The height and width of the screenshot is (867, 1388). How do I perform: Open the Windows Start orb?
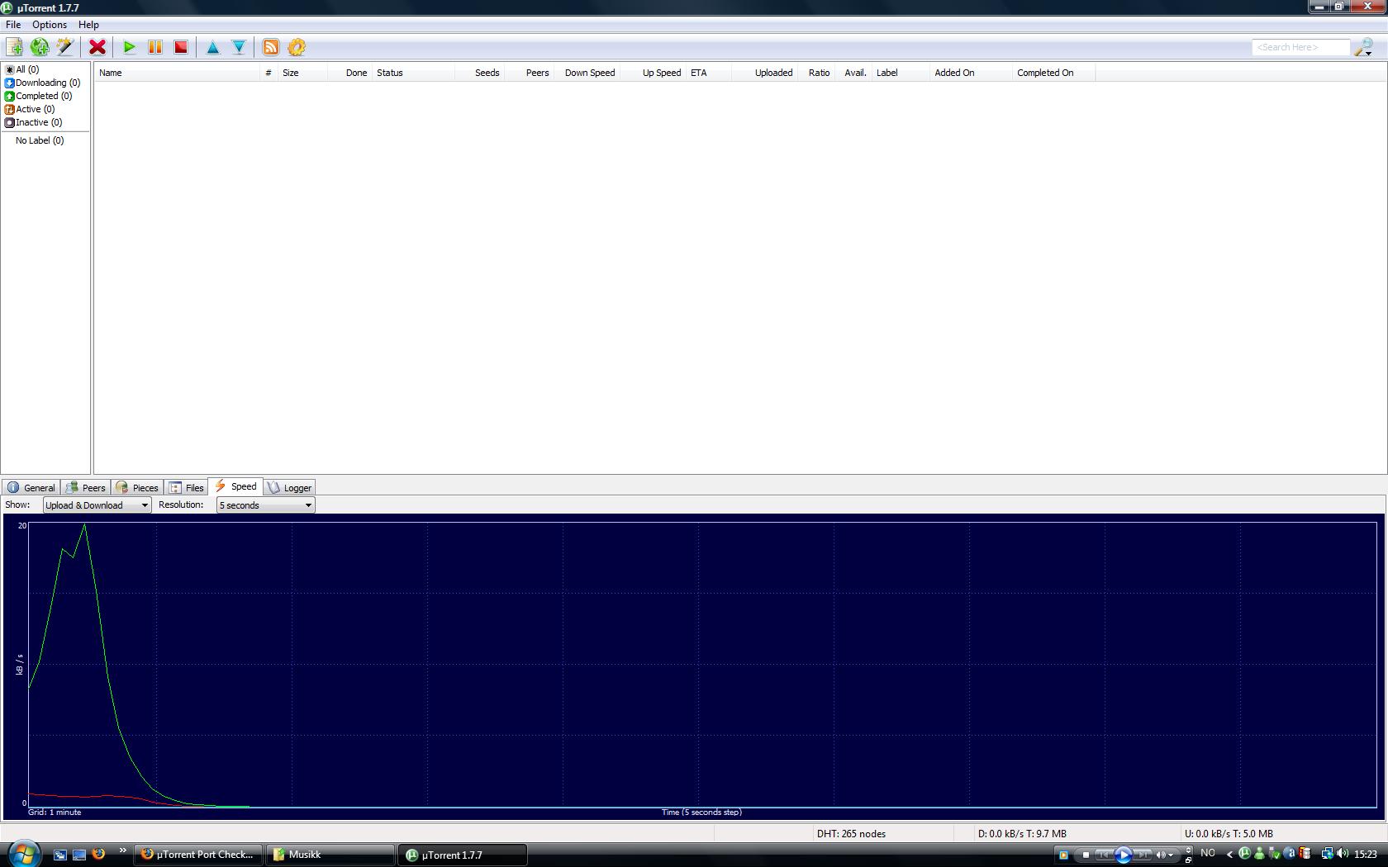(x=23, y=853)
